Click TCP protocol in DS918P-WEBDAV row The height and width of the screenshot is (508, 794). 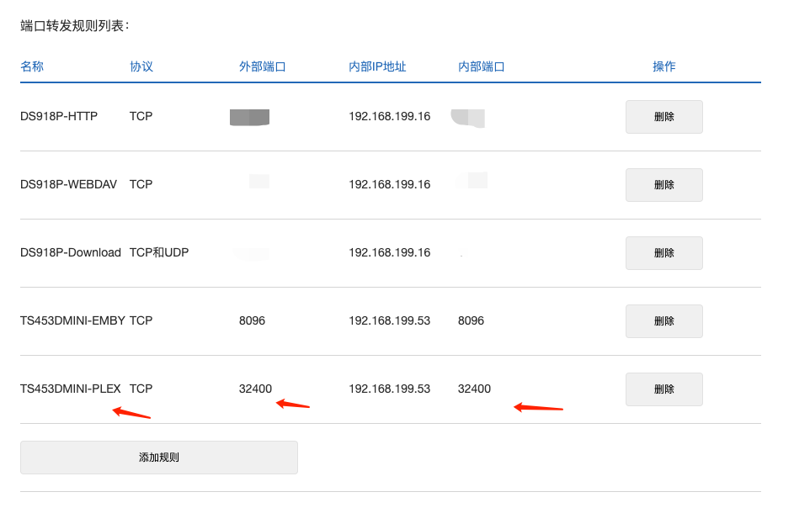pos(141,184)
